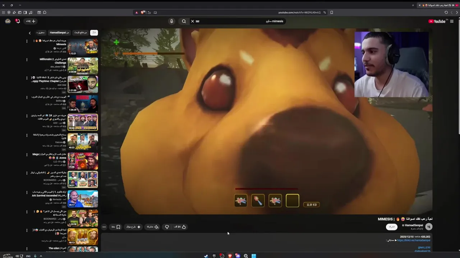Open options for The oden video
This screenshot has height=258, width=460.
click(x=27, y=248)
